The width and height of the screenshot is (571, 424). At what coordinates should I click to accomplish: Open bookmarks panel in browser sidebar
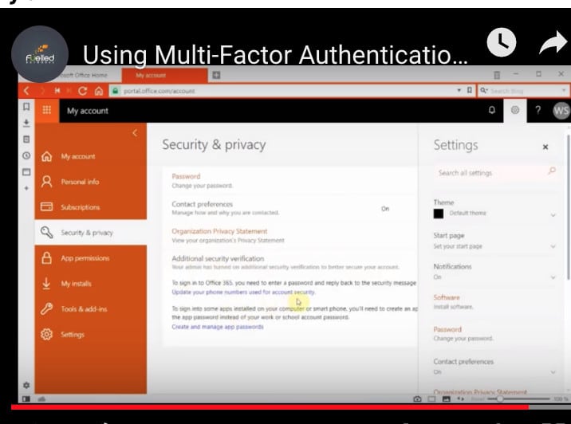(x=26, y=107)
